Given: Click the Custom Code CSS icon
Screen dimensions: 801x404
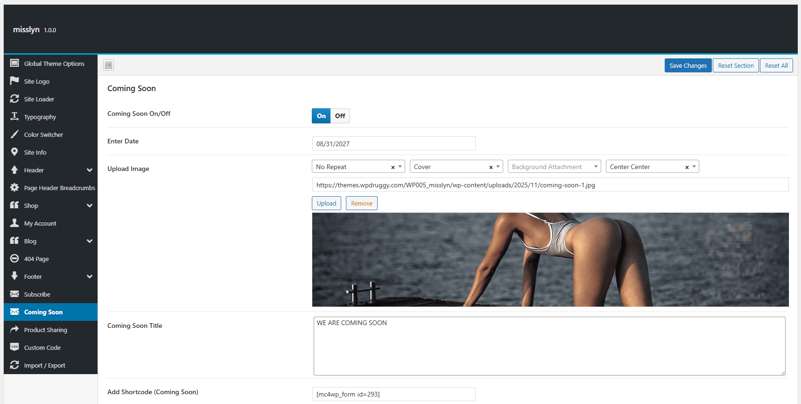Looking at the screenshot, I should [14, 347].
